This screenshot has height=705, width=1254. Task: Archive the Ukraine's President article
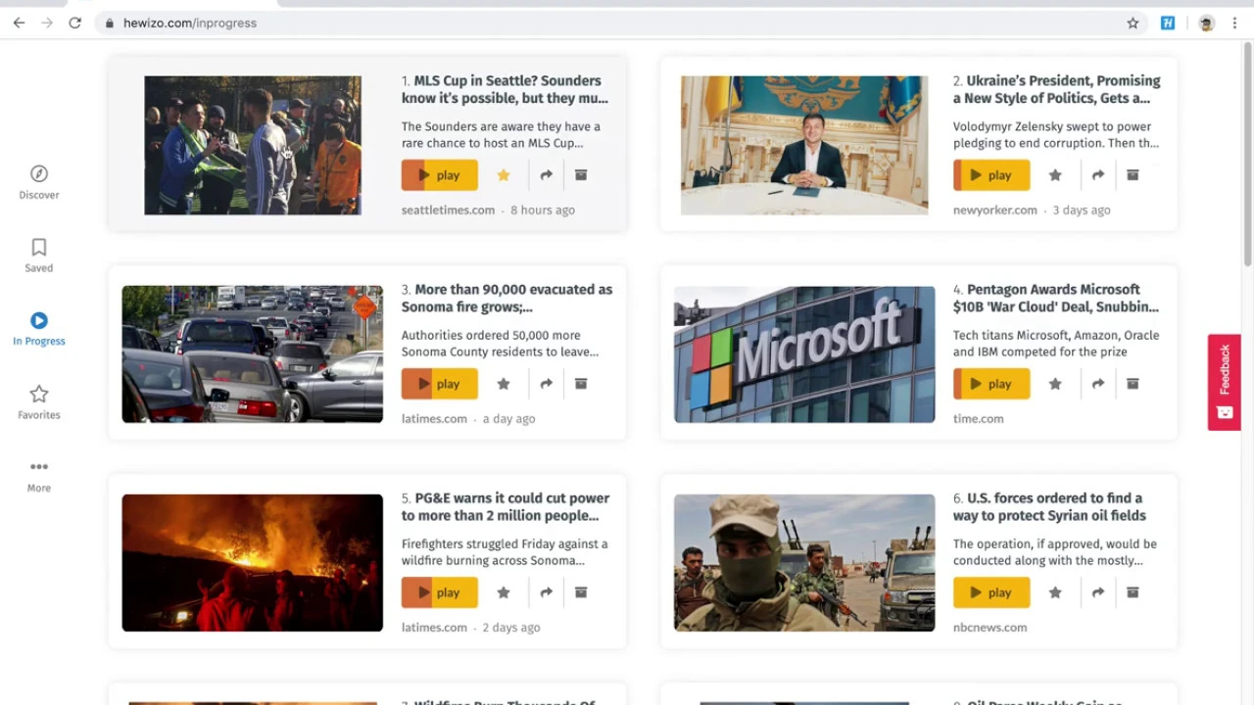pyautogui.click(x=1133, y=175)
